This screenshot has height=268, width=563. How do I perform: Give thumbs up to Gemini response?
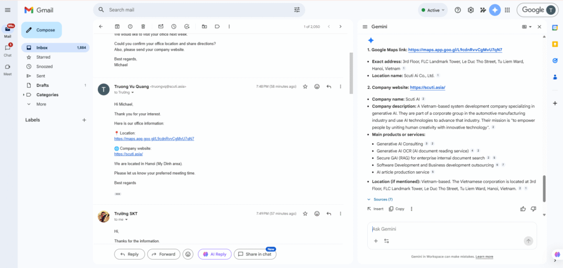[x=523, y=209]
